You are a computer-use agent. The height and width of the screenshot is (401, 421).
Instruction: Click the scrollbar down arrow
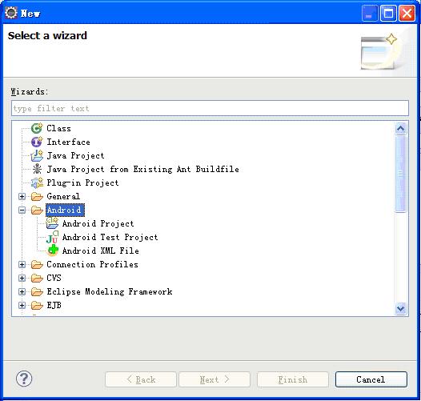pyautogui.click(x=401, y=308)
